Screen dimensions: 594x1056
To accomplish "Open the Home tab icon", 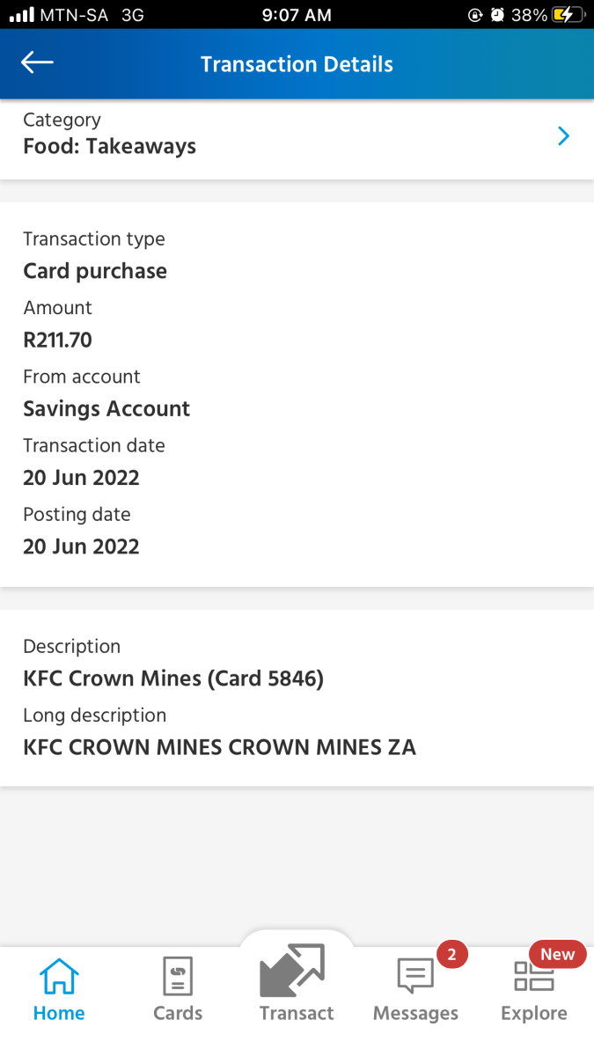I will [x=59, y=977].
